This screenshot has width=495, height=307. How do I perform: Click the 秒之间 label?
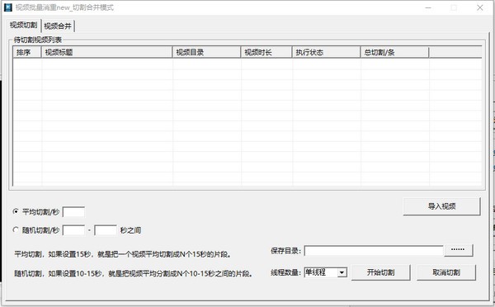[130, 230]
